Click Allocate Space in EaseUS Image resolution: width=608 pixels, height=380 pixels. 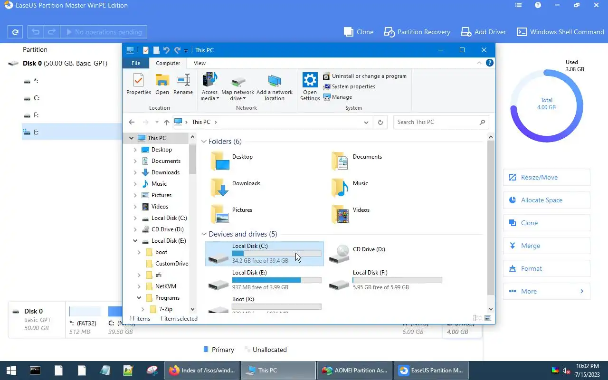pos(546,200)
